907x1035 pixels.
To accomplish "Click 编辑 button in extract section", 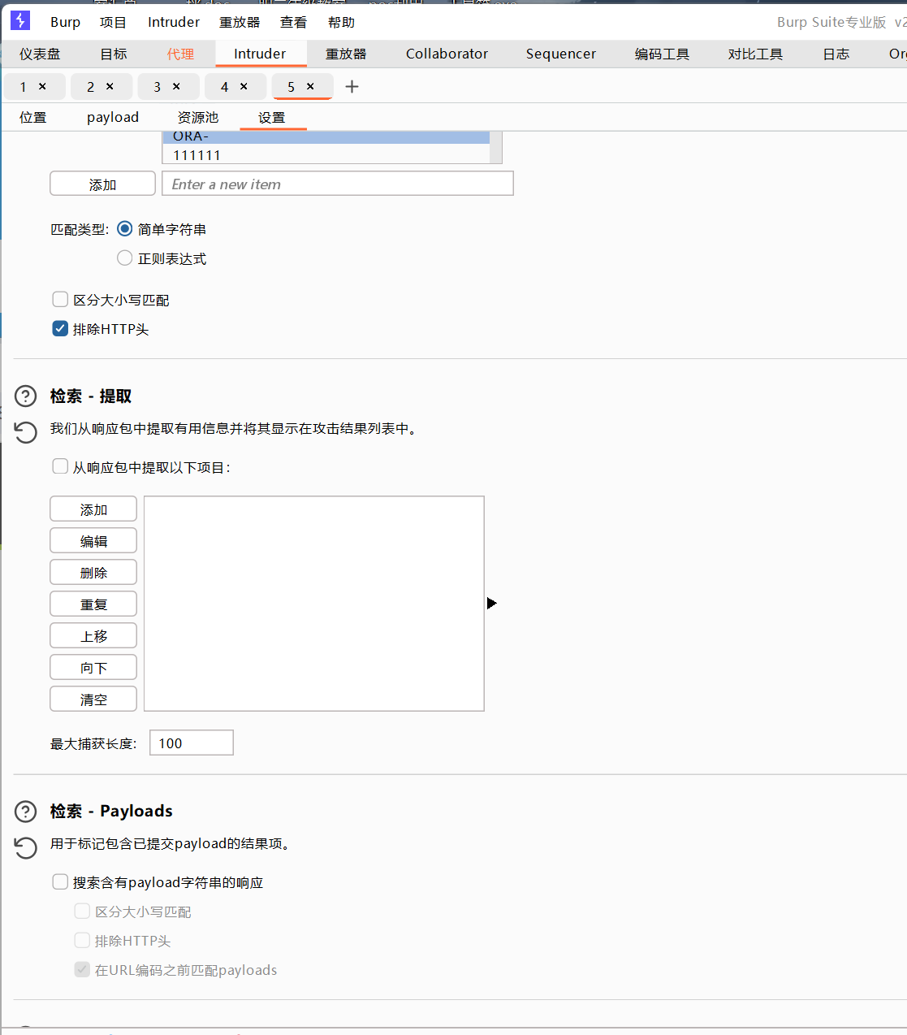I will coord(93,541).
